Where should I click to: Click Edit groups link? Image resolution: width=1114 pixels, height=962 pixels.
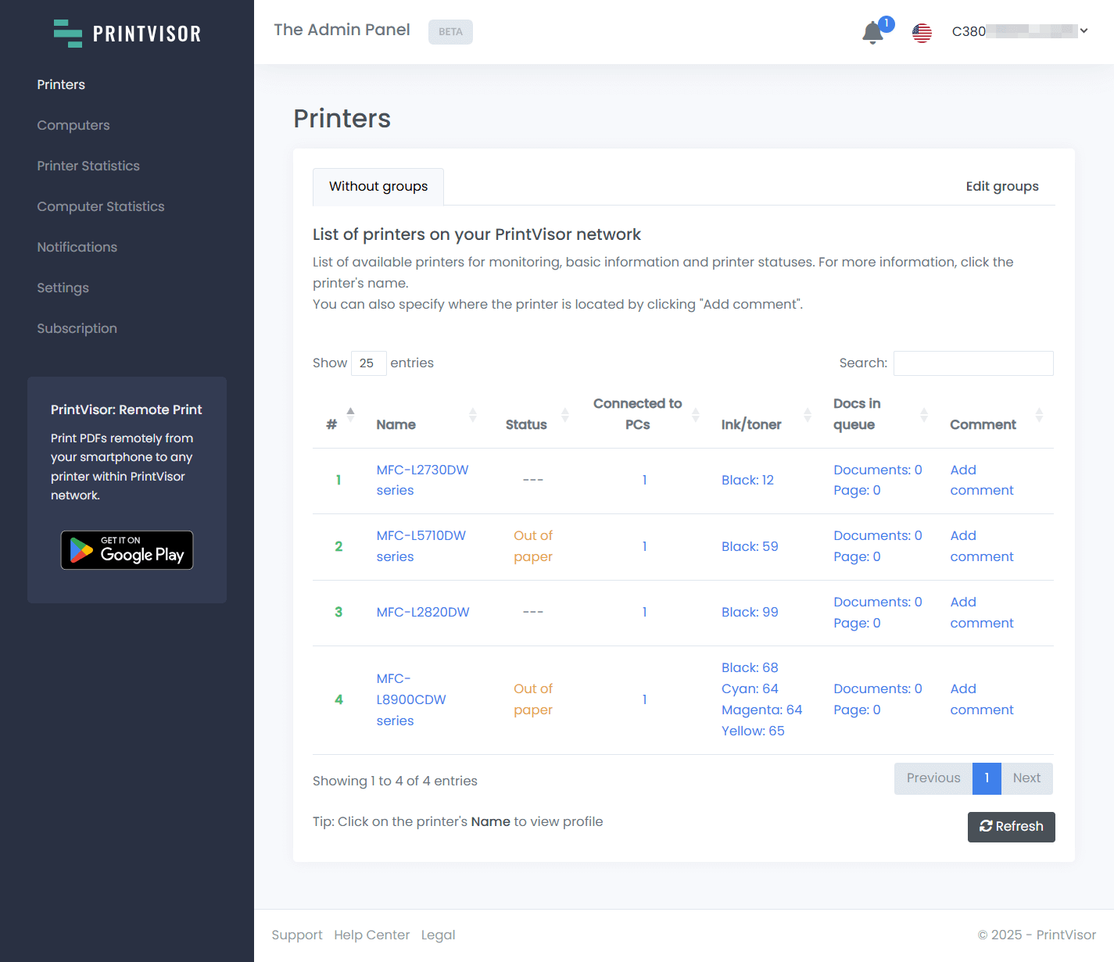pyautogui.click(x=1001, y=187)
